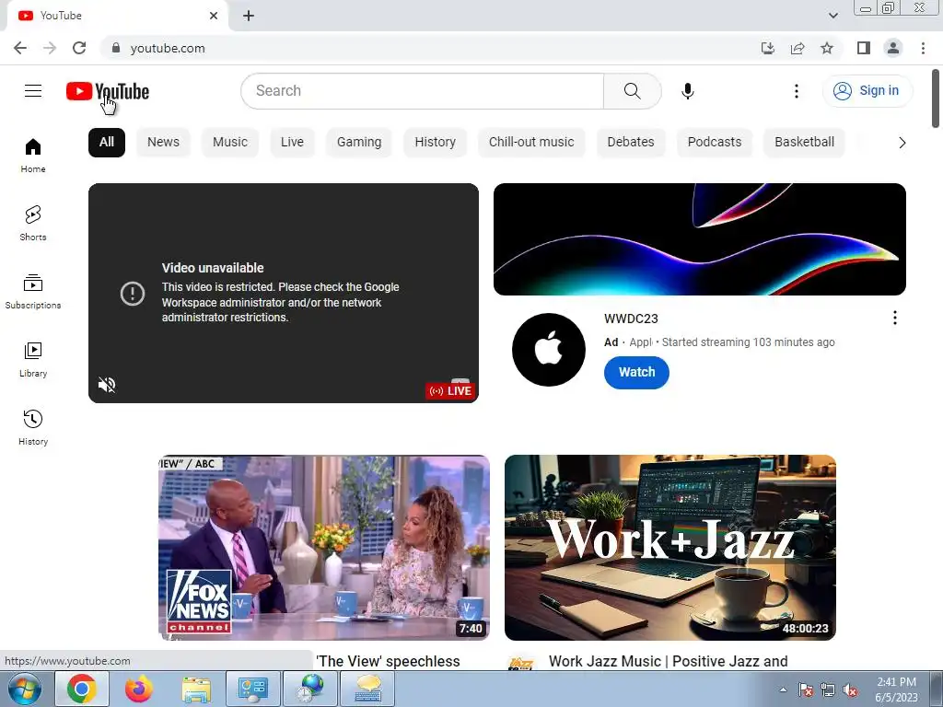Select the Music category chip
Image resolution: width=943 pixels, height=707 pixels.
click(x=230, y=143)
